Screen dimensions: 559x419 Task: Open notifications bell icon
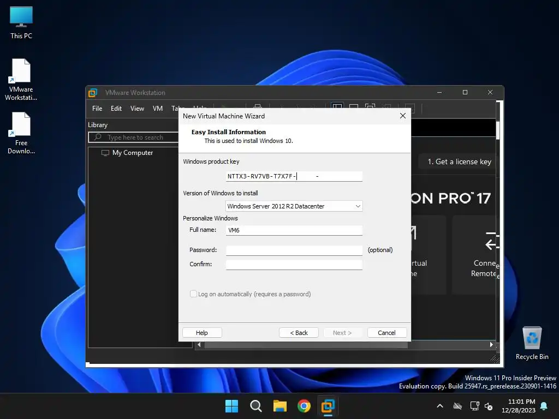[544, 406]
